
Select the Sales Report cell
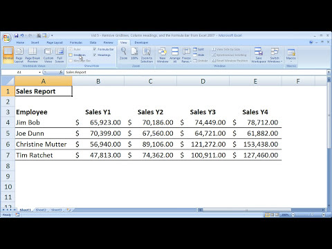[44, 91]
